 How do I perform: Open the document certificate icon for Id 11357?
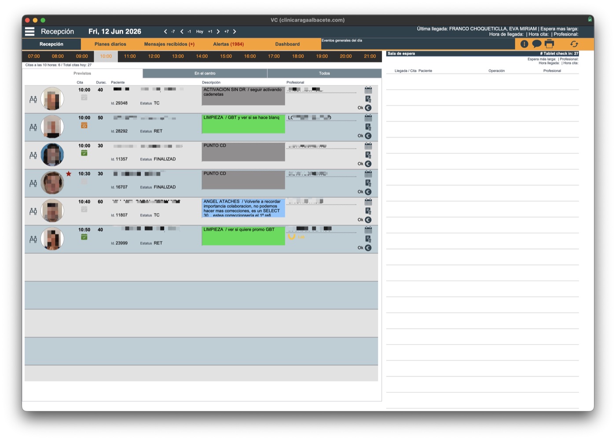[368, 155]
